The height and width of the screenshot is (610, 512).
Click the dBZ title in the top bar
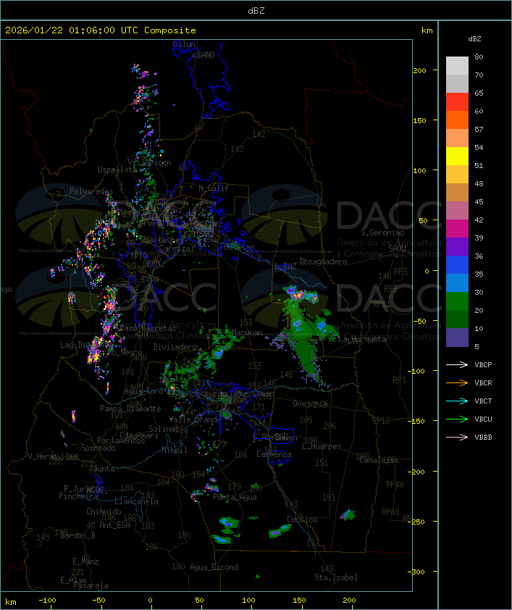point(256,10)
